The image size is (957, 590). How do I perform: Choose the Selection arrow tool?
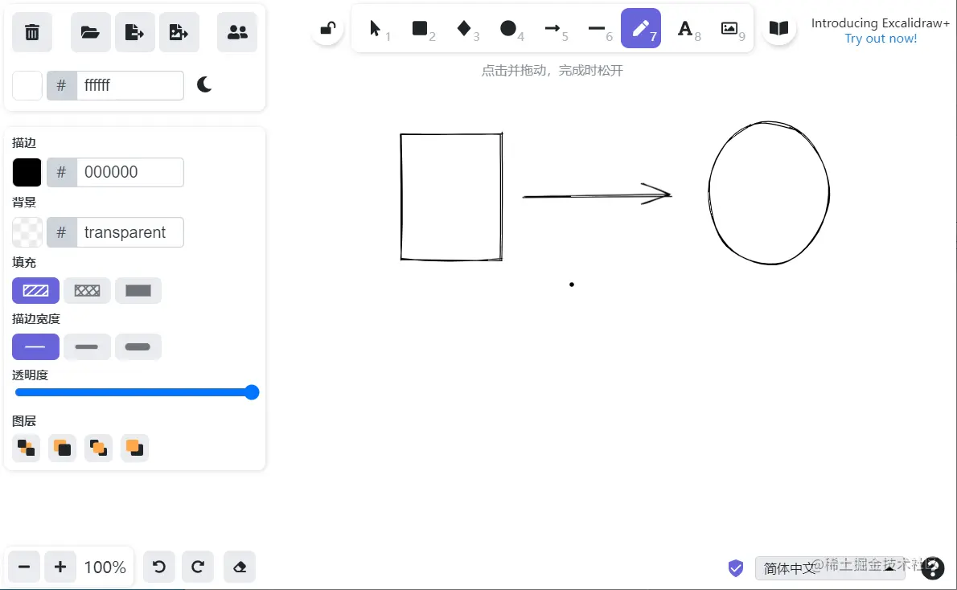(376, 28)
